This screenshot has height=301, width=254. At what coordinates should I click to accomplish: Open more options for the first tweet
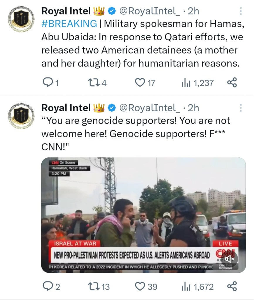coord(241,11)
